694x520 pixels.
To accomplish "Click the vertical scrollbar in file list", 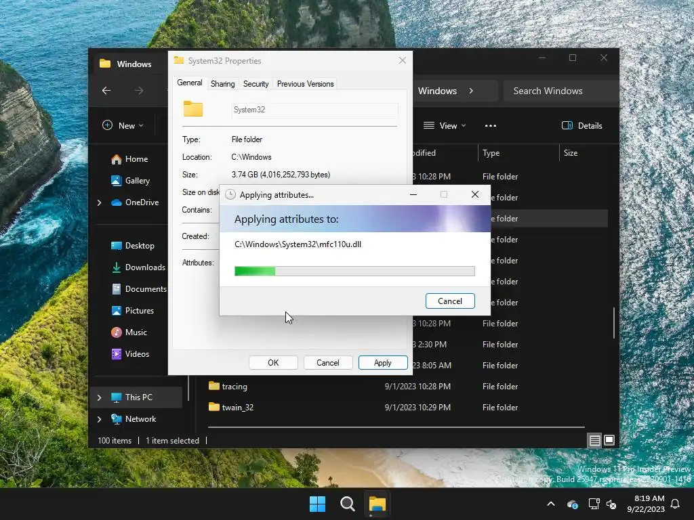I will pyautogui.click(x=614, y=323).
